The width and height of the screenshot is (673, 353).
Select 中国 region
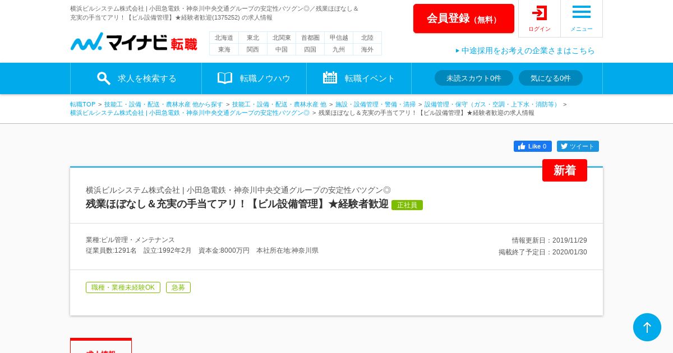(282, 49)
